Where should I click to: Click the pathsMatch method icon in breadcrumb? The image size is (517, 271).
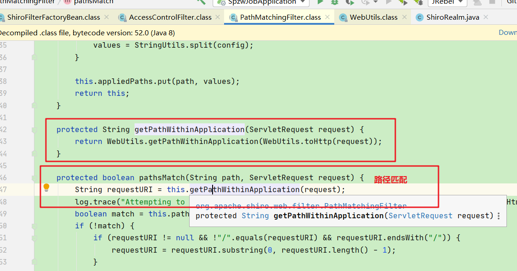(x=67, y=2)
